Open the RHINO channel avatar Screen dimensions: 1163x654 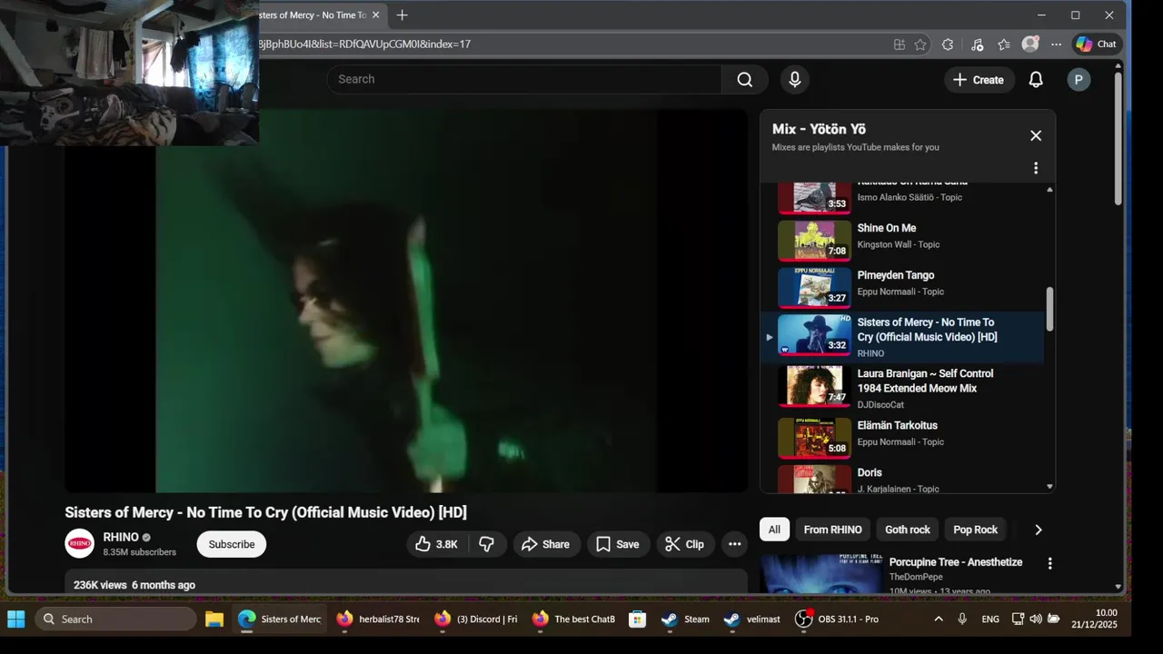[x=80, y=543]
